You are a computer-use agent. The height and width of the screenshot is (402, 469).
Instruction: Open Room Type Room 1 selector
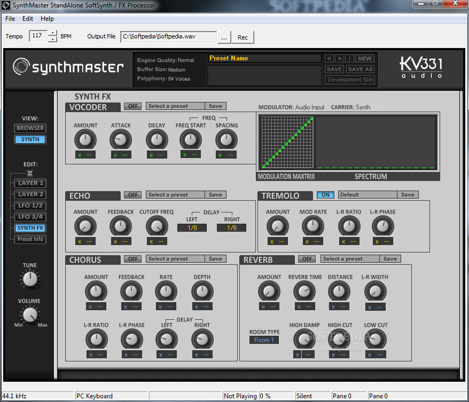[x=264, y=340]
